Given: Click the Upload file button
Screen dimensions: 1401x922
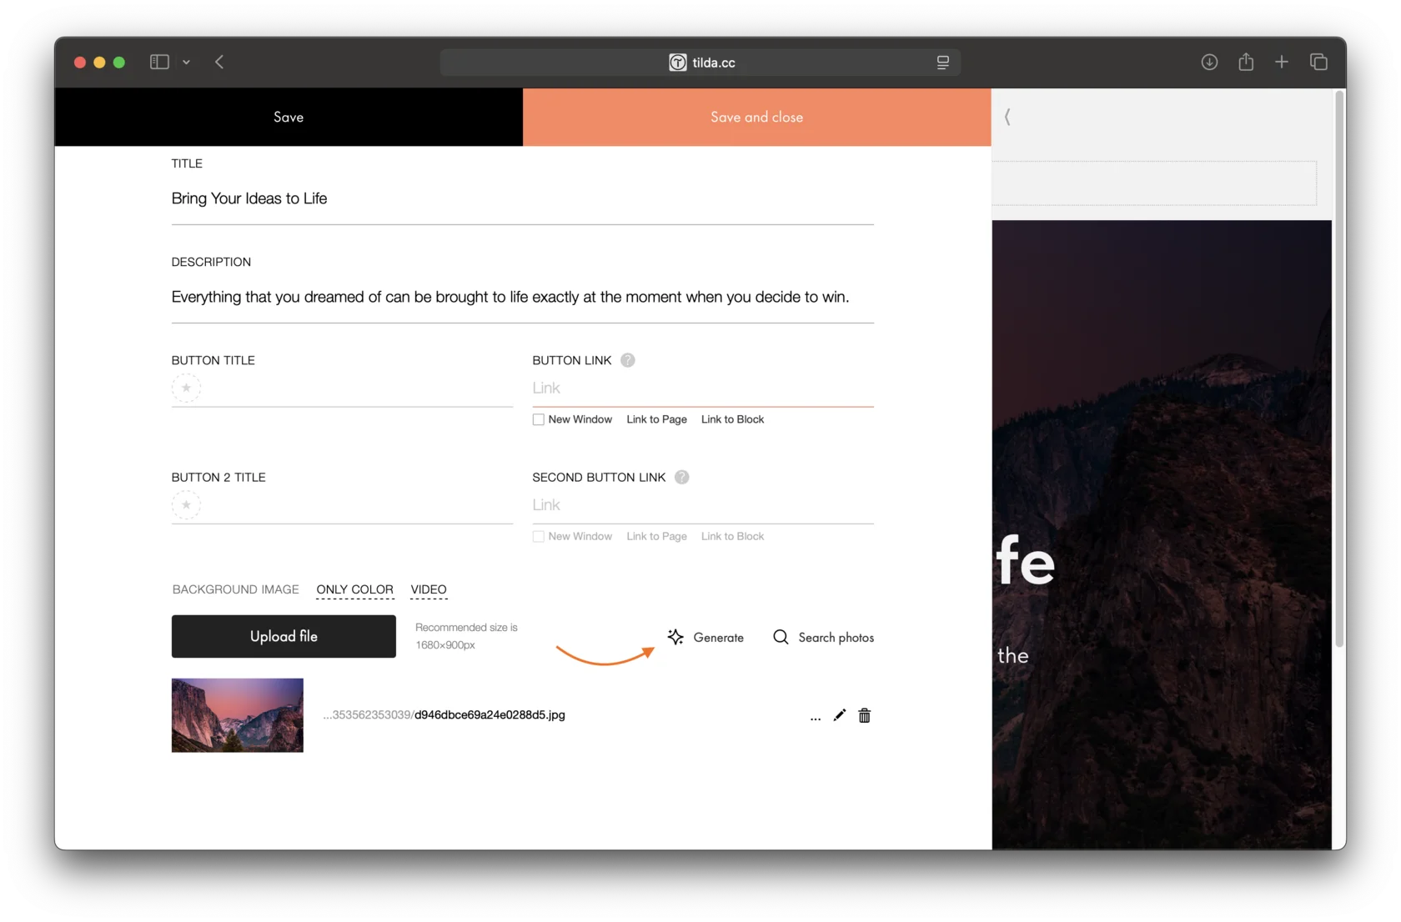Looking at the screenshot, I should coord(284,636).
